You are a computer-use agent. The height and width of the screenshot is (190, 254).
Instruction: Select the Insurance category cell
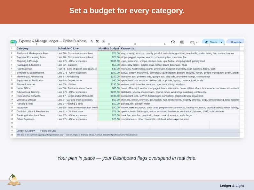pyautogui.click(x=36, y=107)
